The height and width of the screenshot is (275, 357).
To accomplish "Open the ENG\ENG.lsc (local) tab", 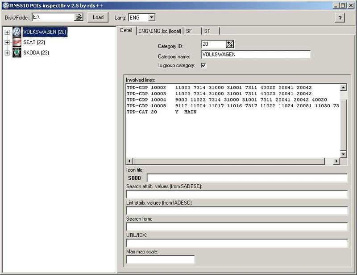I will click(x=160, y=31).
